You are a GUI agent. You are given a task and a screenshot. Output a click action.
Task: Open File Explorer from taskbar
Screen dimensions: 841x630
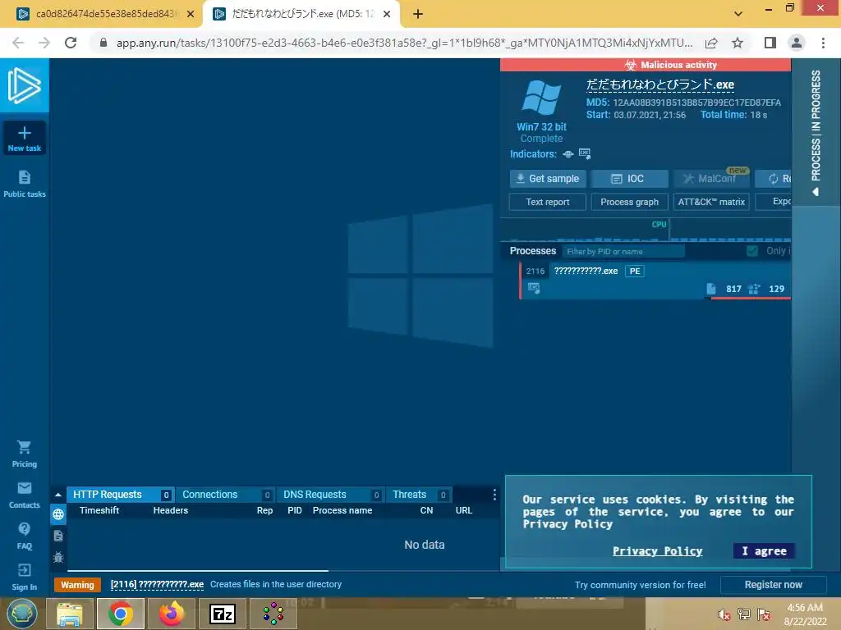[x=70, y=614]
